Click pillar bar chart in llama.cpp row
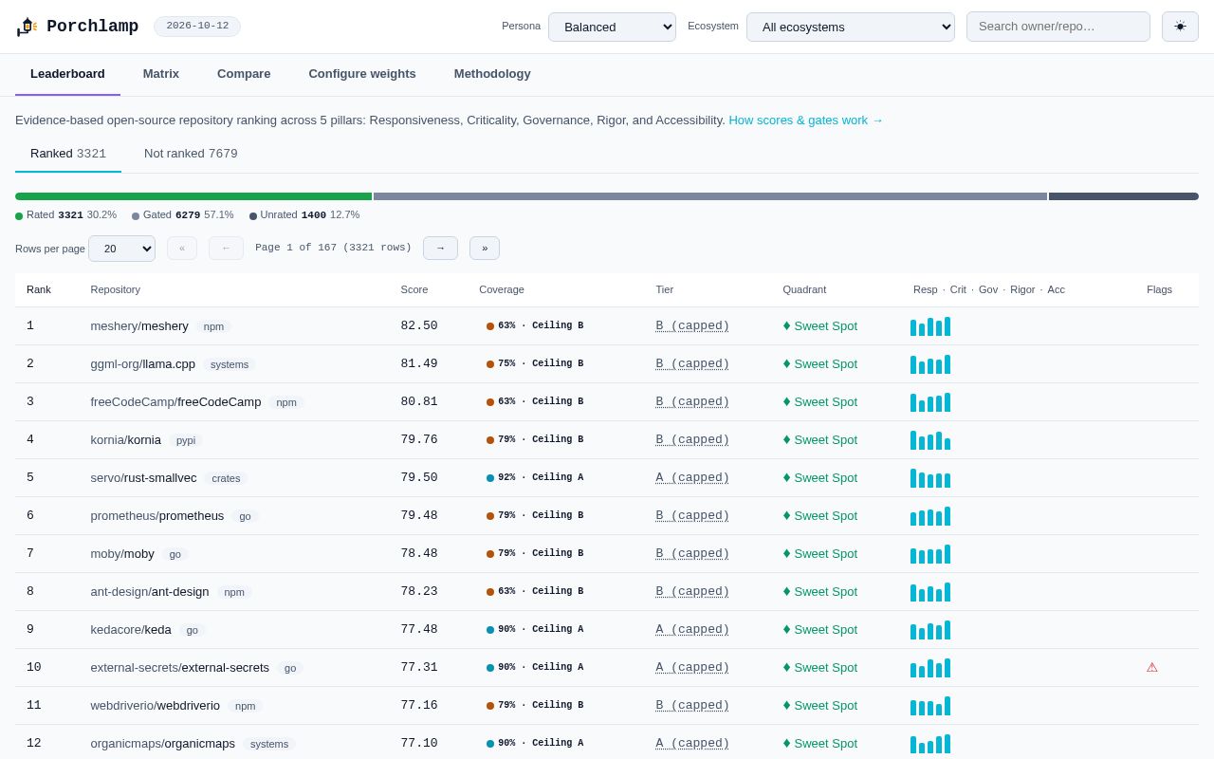 930,364
